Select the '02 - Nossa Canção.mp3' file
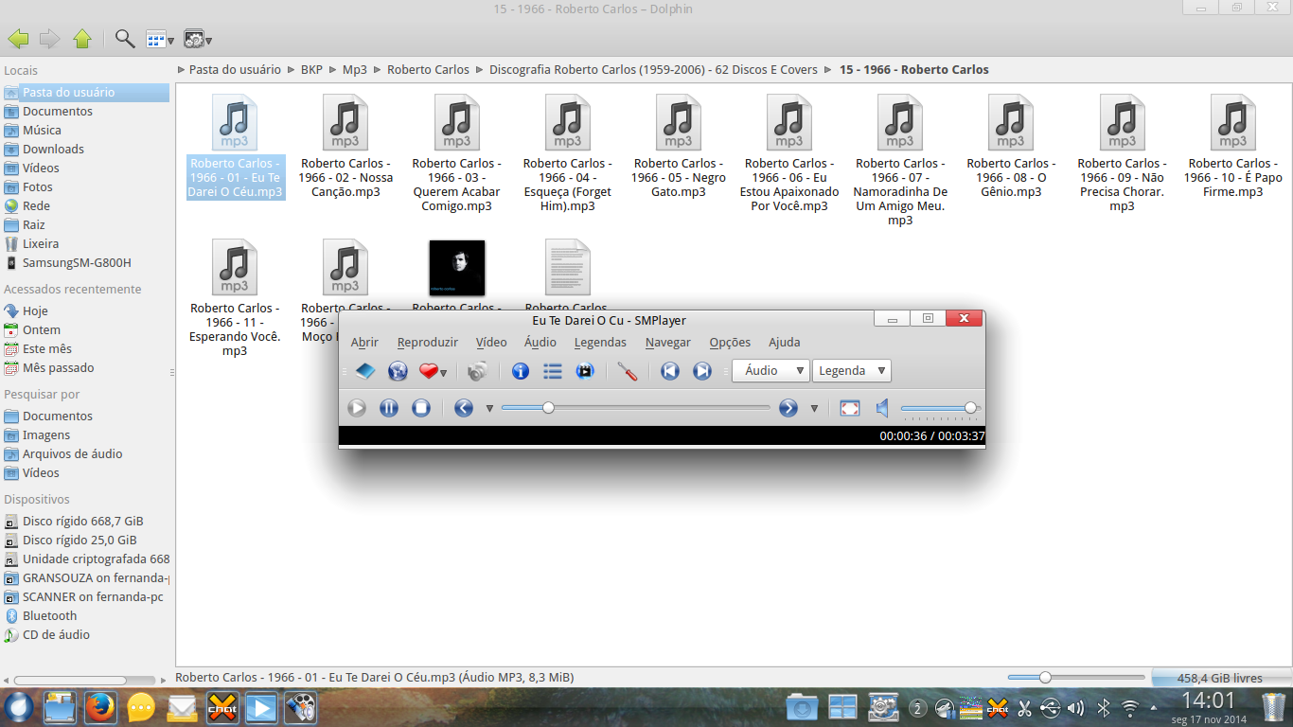 (345, 148)
